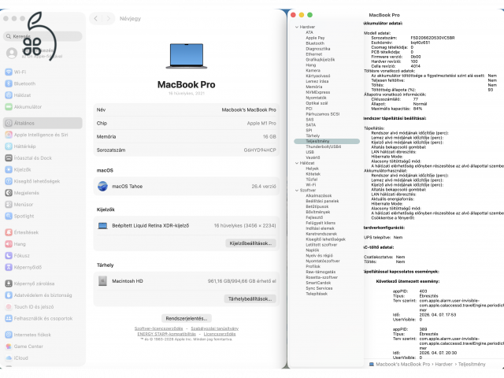Select Név row showing Macbook's MacBook Pro
Screen dimensions: 504x378
coord(187,110)
